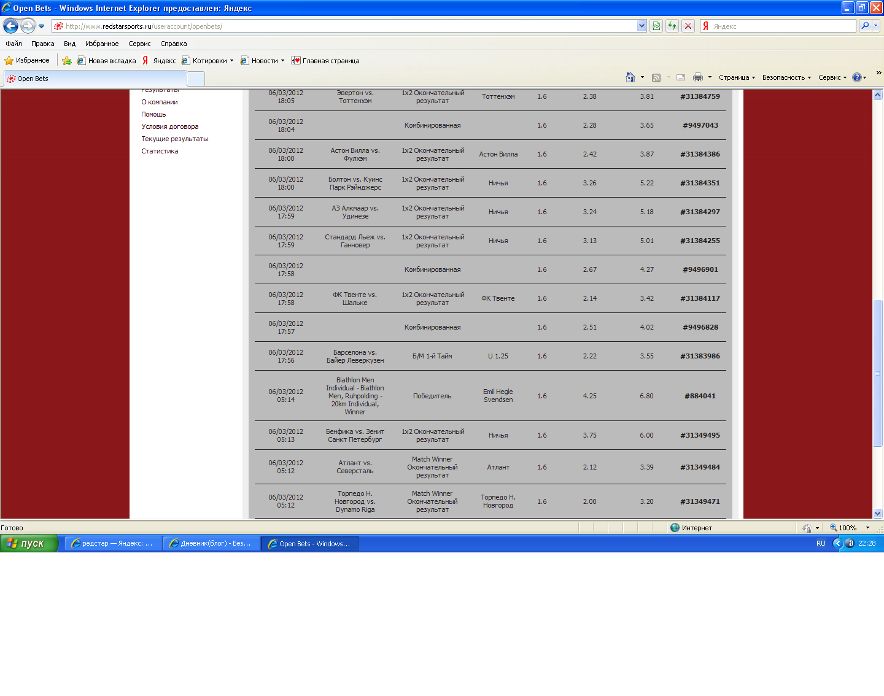Expand the address bar URL dropdown
884x696 pixels.
(642, 26)
